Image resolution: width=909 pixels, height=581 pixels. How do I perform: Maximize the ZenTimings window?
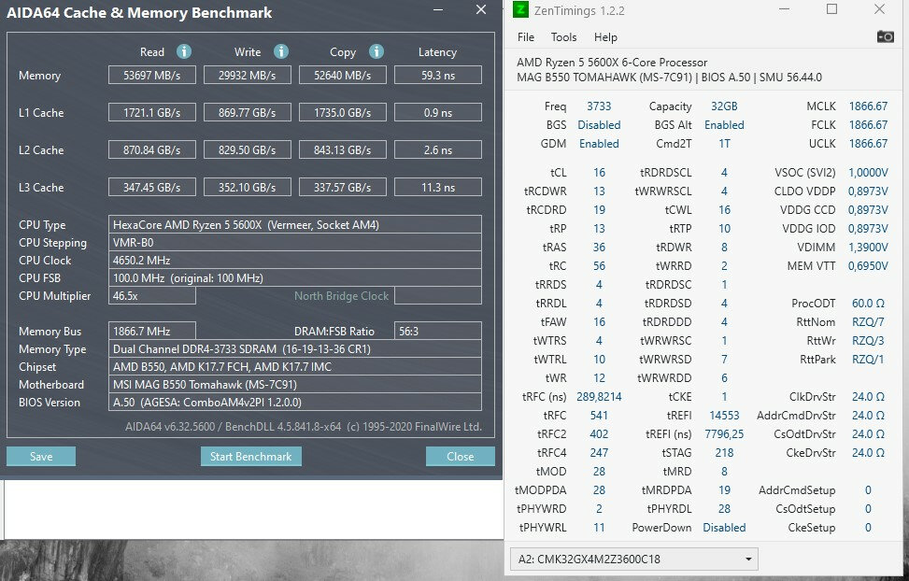[831, 9]
